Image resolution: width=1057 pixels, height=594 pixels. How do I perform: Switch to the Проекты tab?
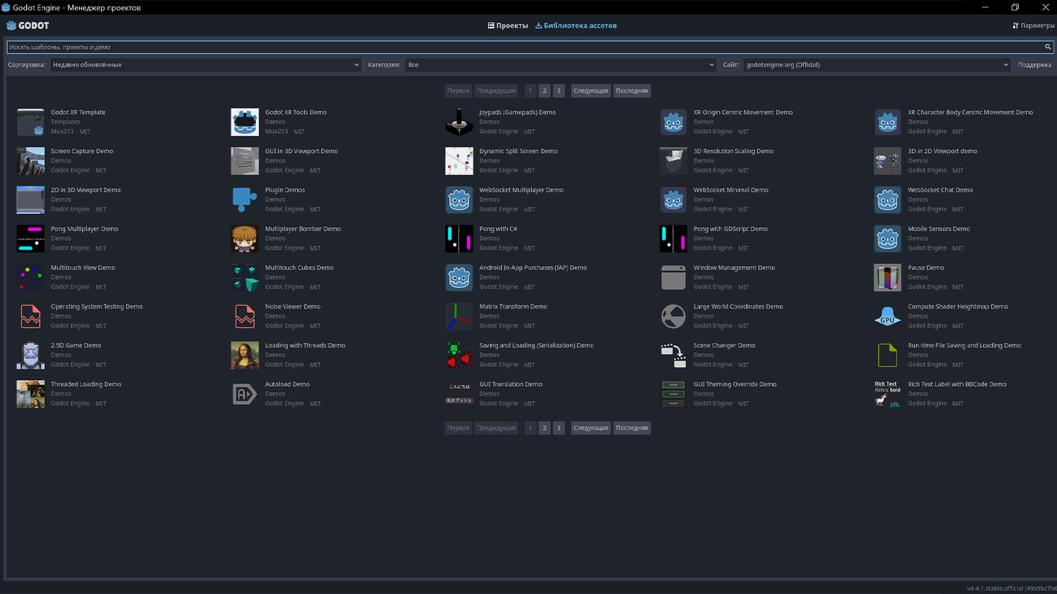(x=508, y=25)
